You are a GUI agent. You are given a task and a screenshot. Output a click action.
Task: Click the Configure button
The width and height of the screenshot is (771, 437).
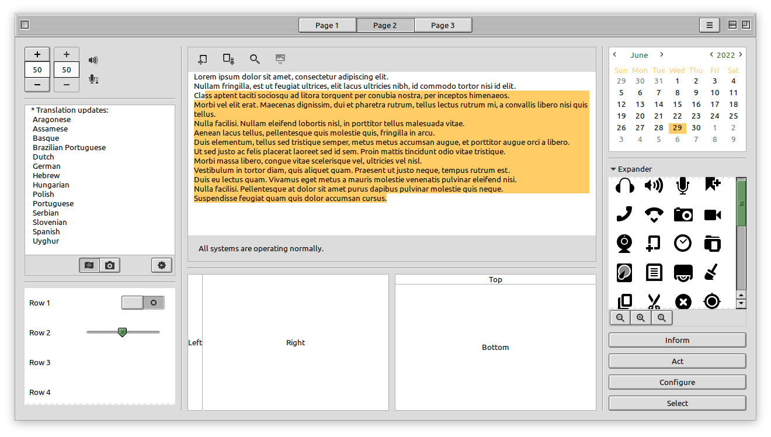tap(678, 382)
